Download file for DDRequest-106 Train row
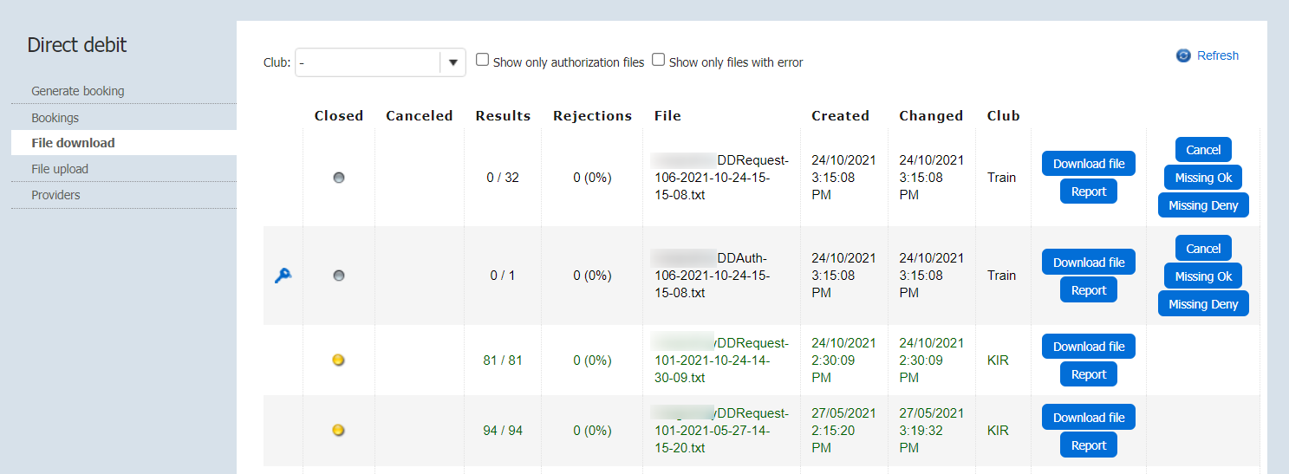Screen dimensions: 1289x474 (x=1089, y=164)
